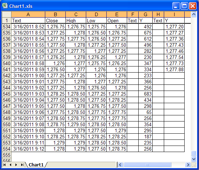Click the Open header cell
The image size is (199, 170).
click(117, 20)
